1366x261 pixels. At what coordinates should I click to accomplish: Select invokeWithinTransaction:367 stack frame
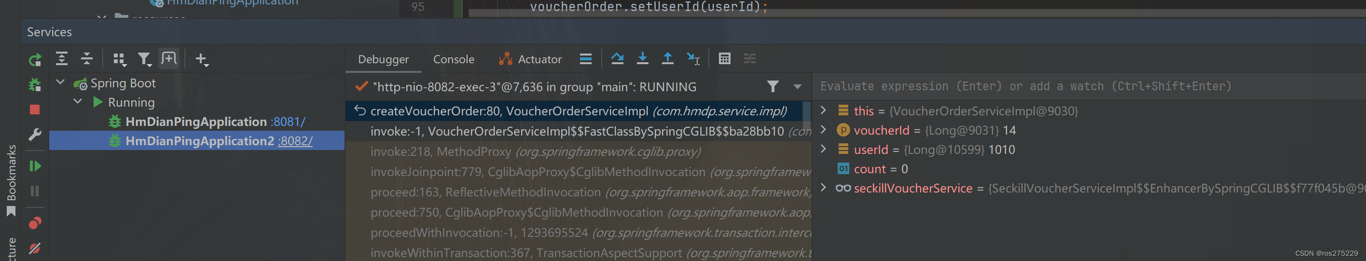578,252
